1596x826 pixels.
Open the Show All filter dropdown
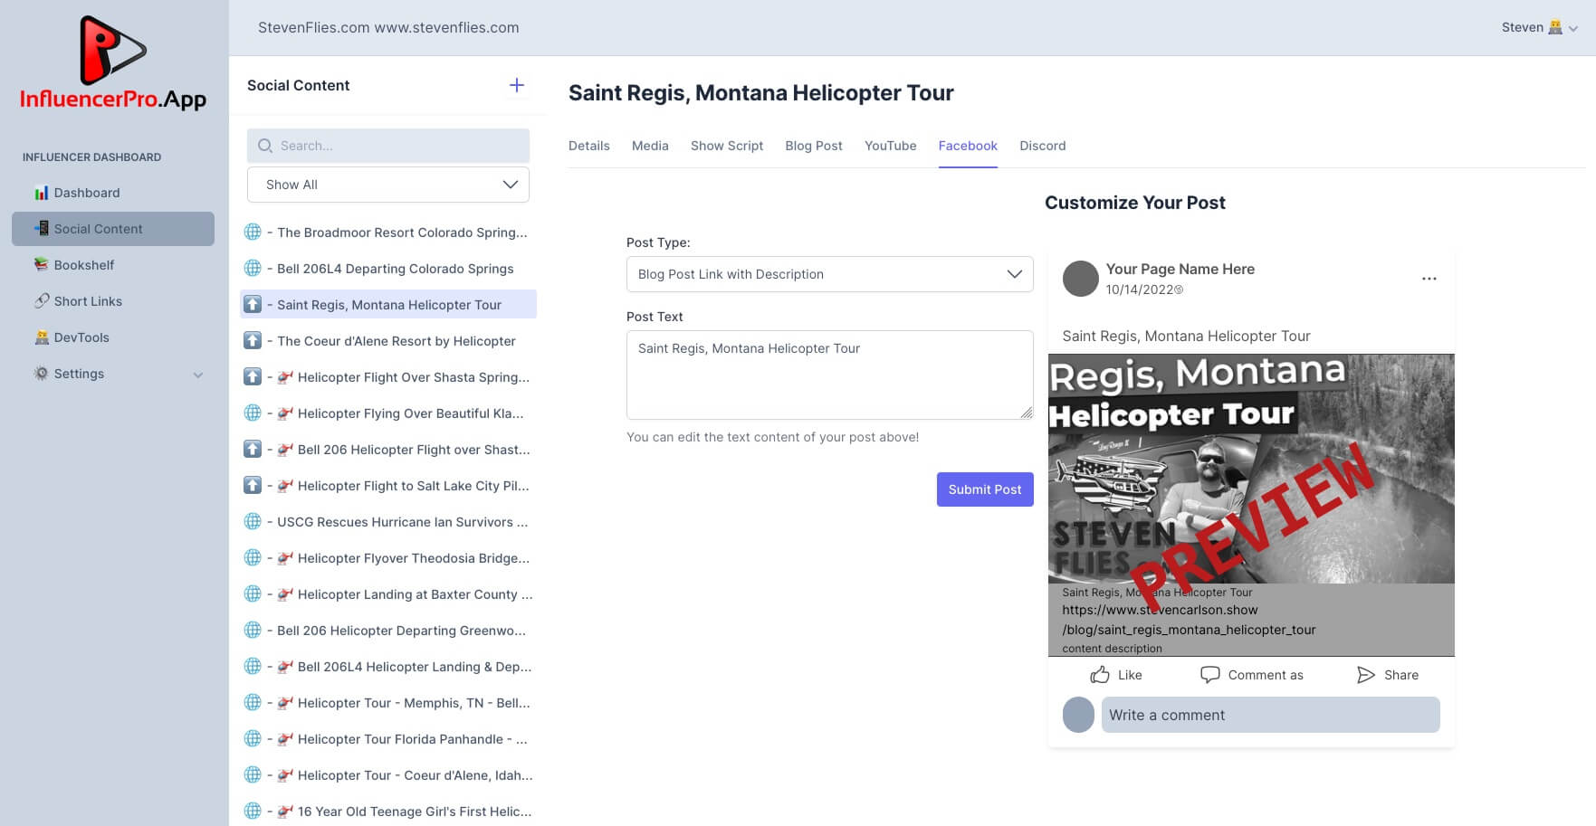click(x=388, y=185)
